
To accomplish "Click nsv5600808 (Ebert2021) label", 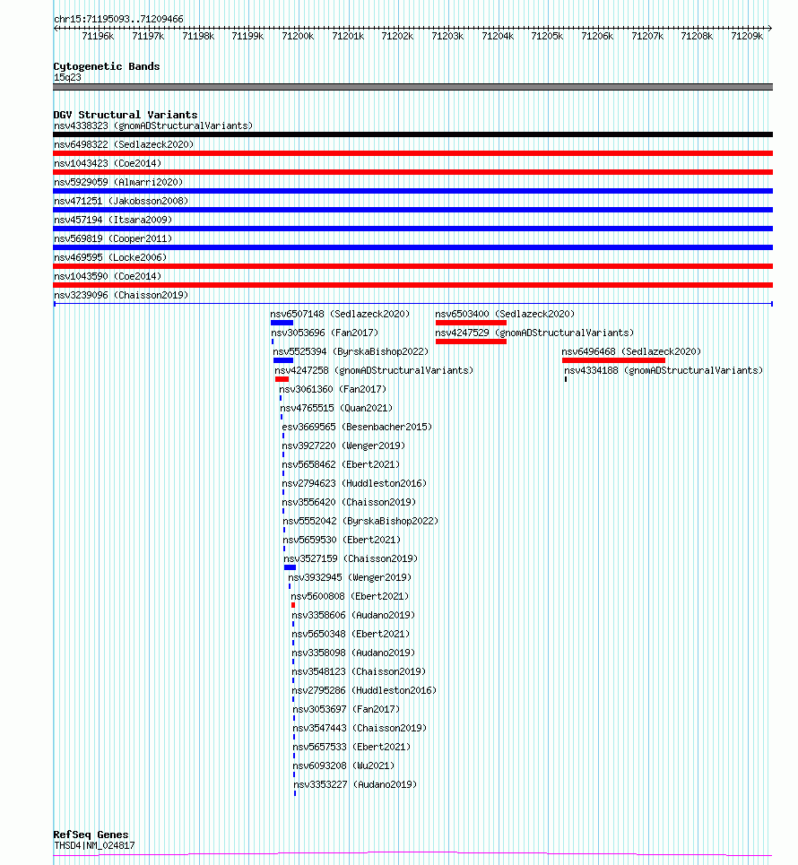I will (350, 596).
